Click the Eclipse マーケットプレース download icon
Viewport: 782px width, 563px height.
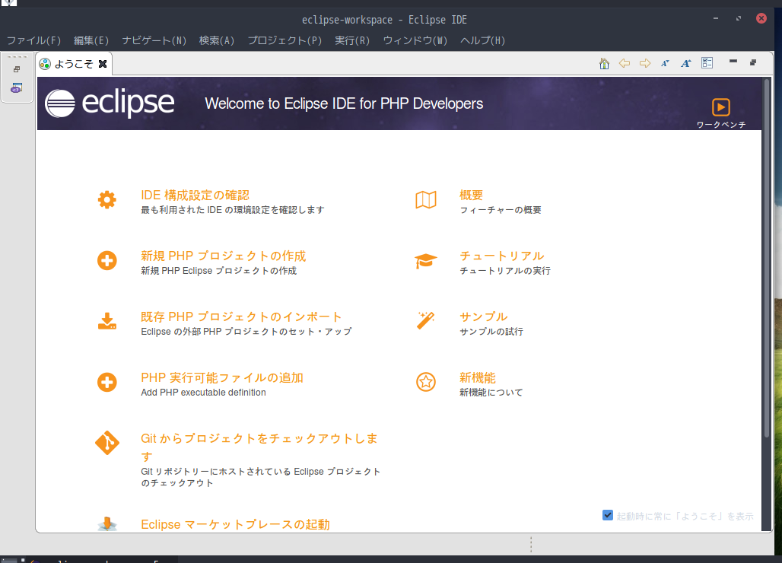coord(107,523)
